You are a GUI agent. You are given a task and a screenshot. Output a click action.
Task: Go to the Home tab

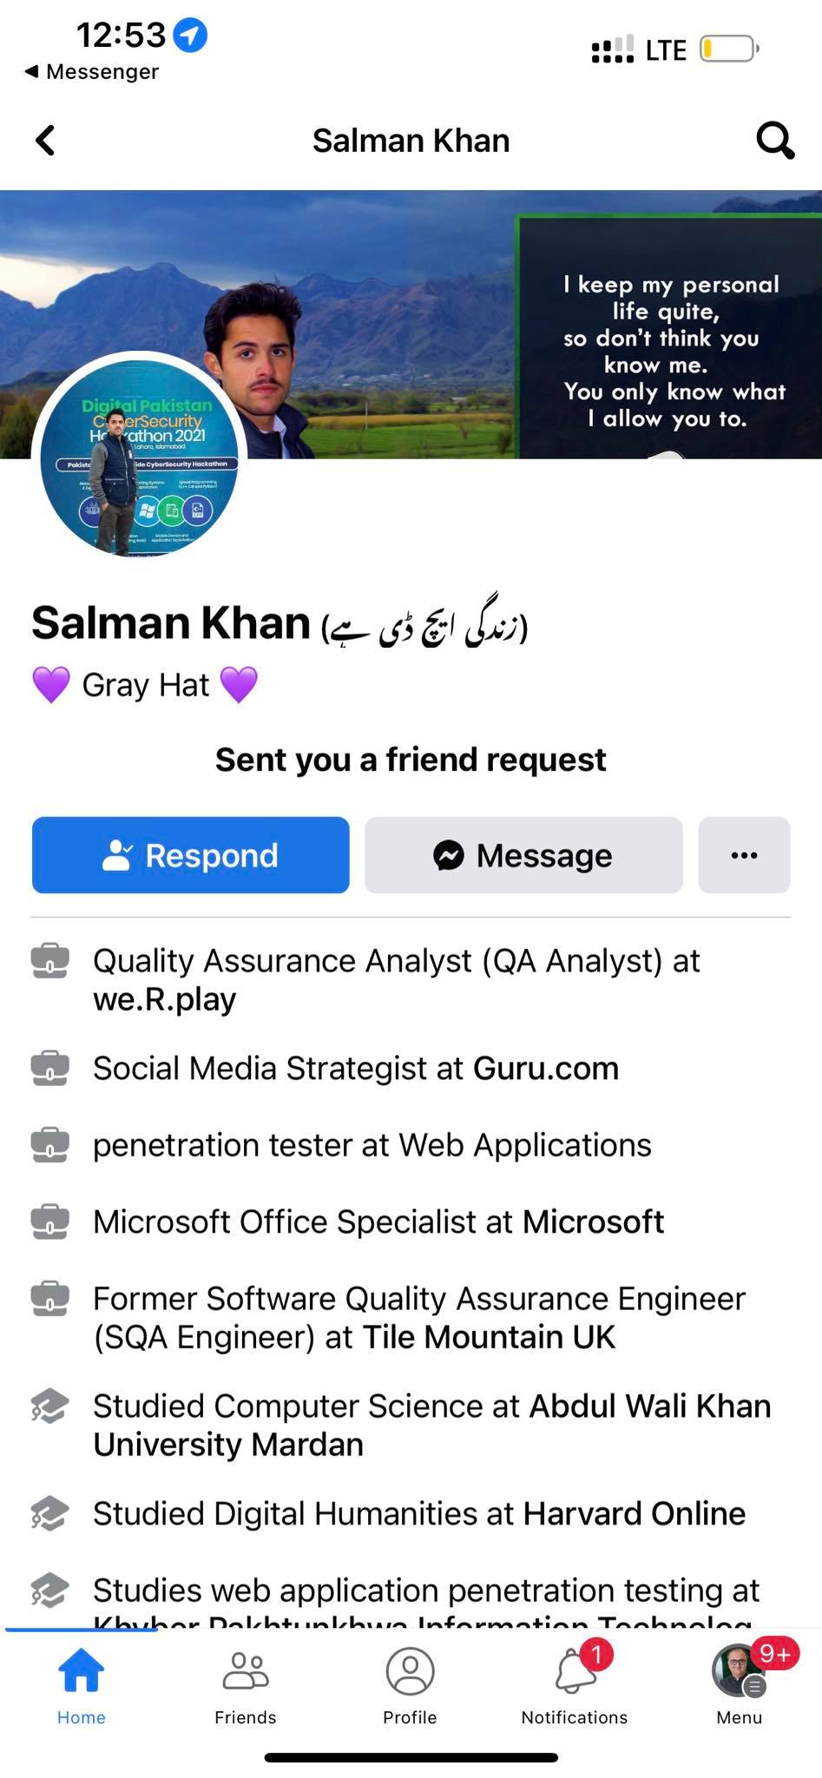click(x=82, y=1686)
